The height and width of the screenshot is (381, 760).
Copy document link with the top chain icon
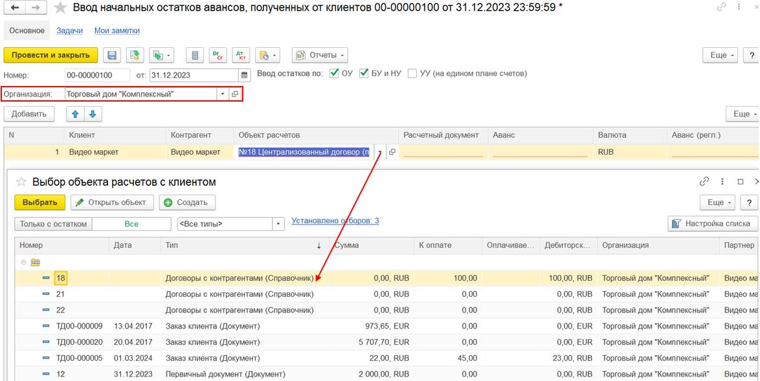[x=721, y=8]
